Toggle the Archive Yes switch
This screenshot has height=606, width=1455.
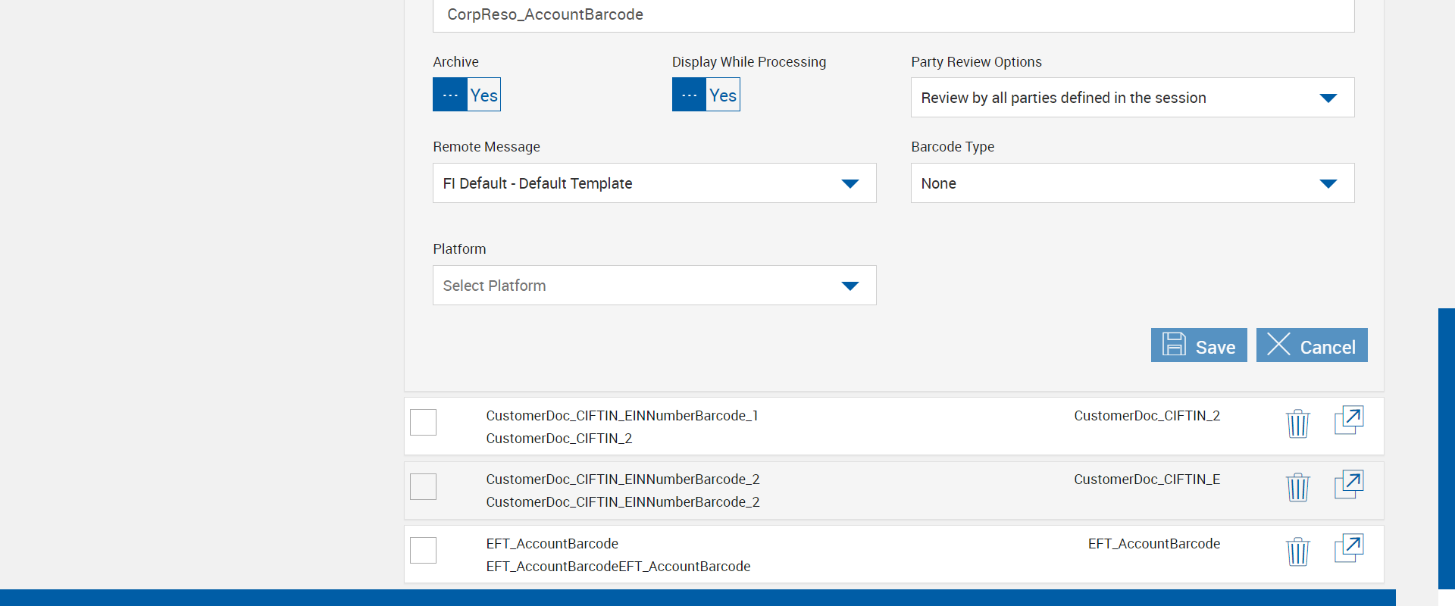(x=467, y=95)
